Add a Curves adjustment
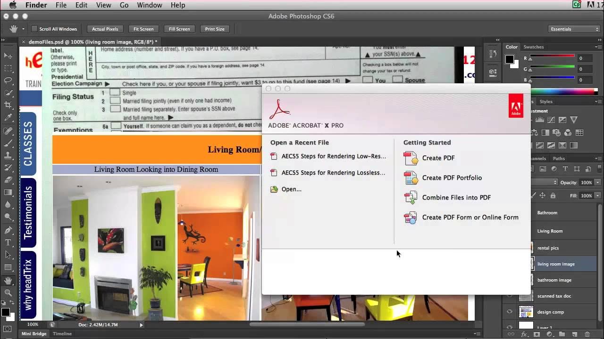604x339 pixels. pos(551,120)
